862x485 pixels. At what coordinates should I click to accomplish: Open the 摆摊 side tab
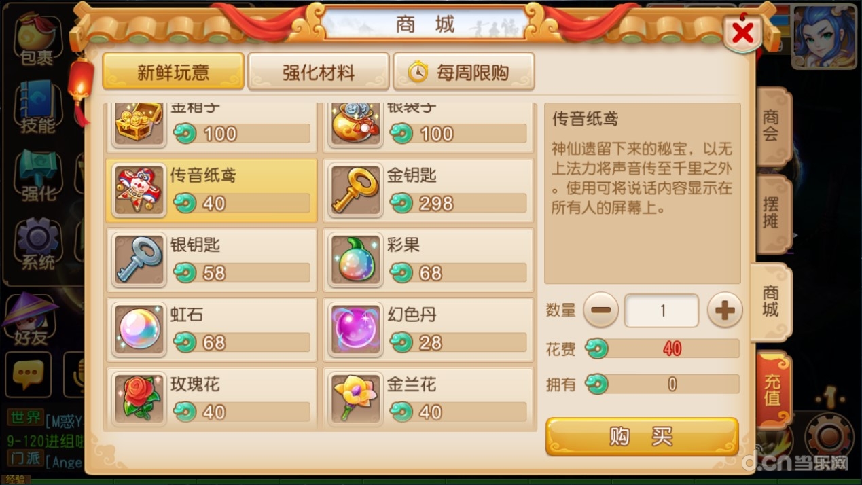tap(772, 213)
